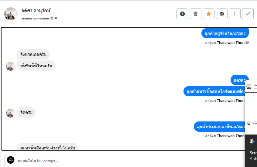257x167 pixels.
Task: Mark conversation unread with envelope icon
Action: tap(222, 14)
